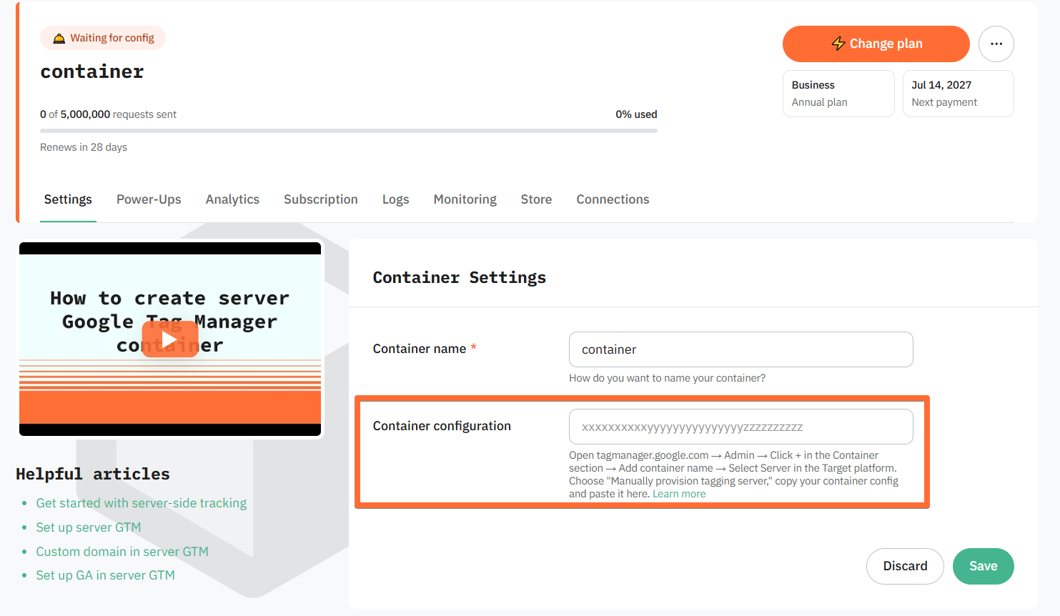Click the Container configuration input field
The width and height of the screenshot is (1060, 616).
click(740, 427)
